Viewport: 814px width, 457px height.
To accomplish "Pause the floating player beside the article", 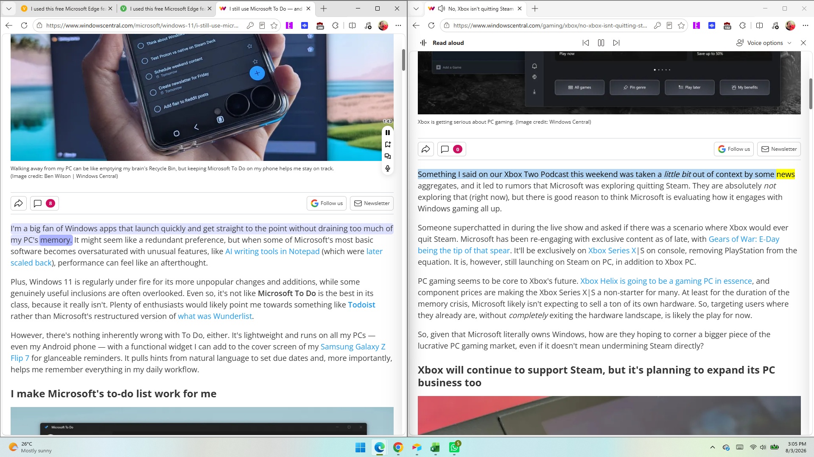I will click(x=388, y=133).
